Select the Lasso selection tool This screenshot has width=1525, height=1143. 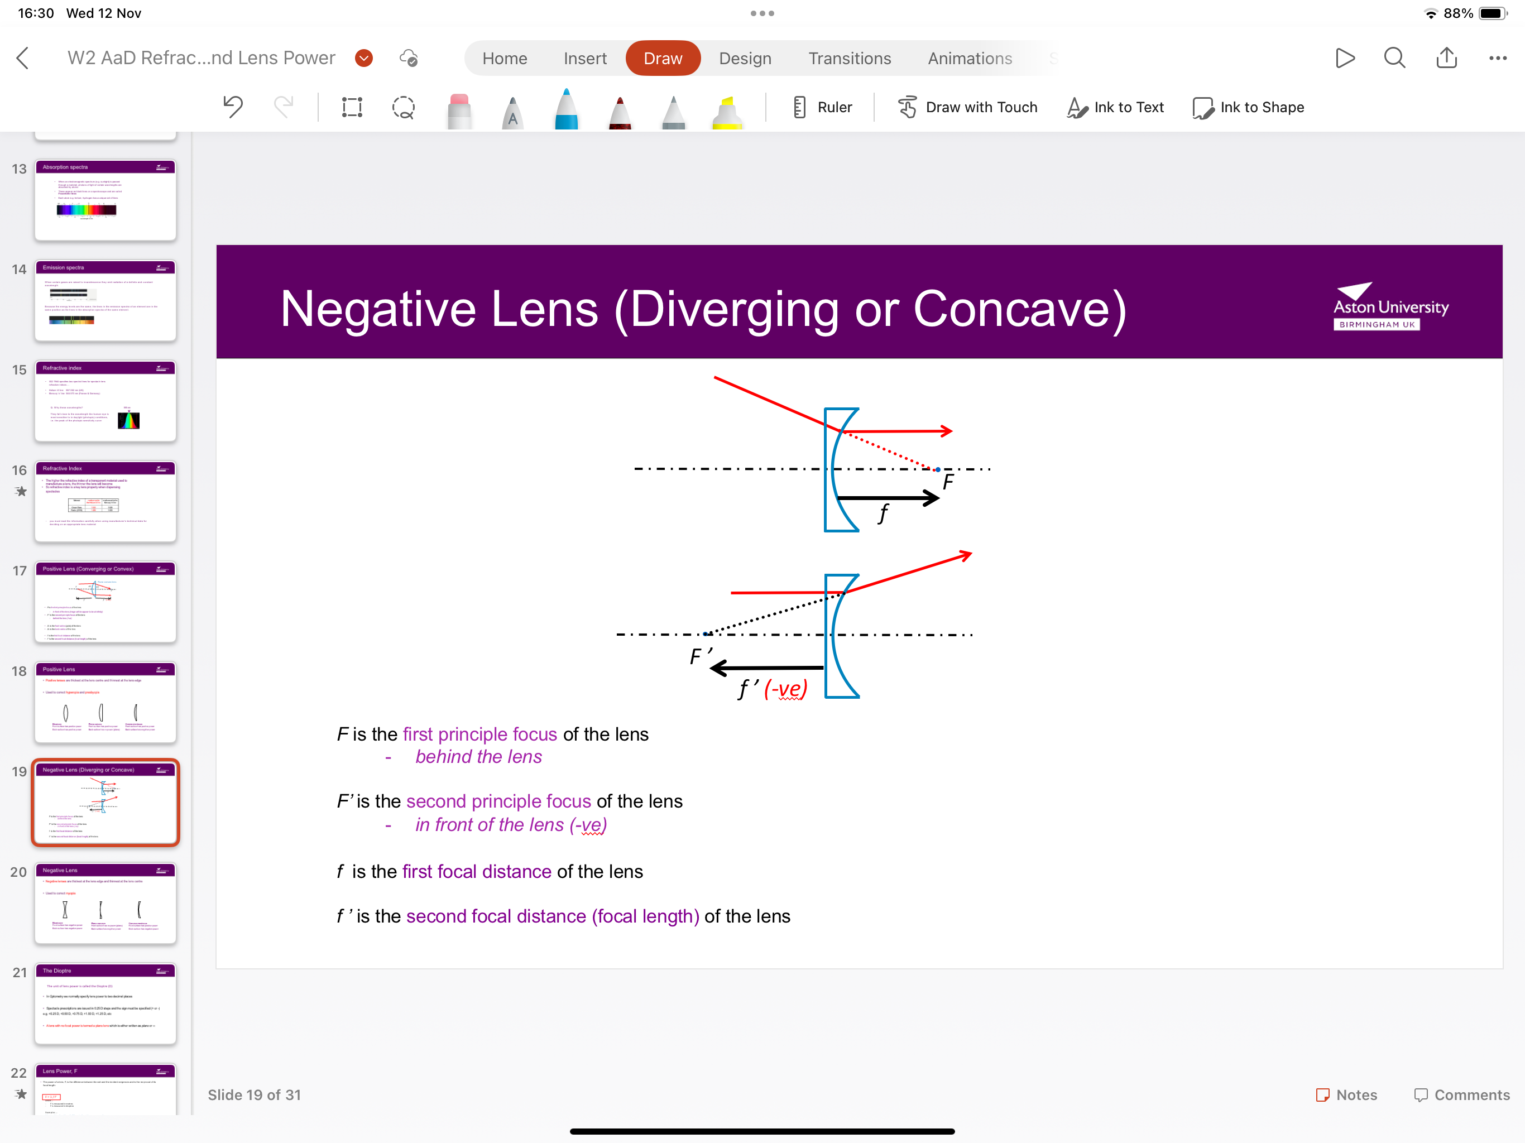[404, 108]
